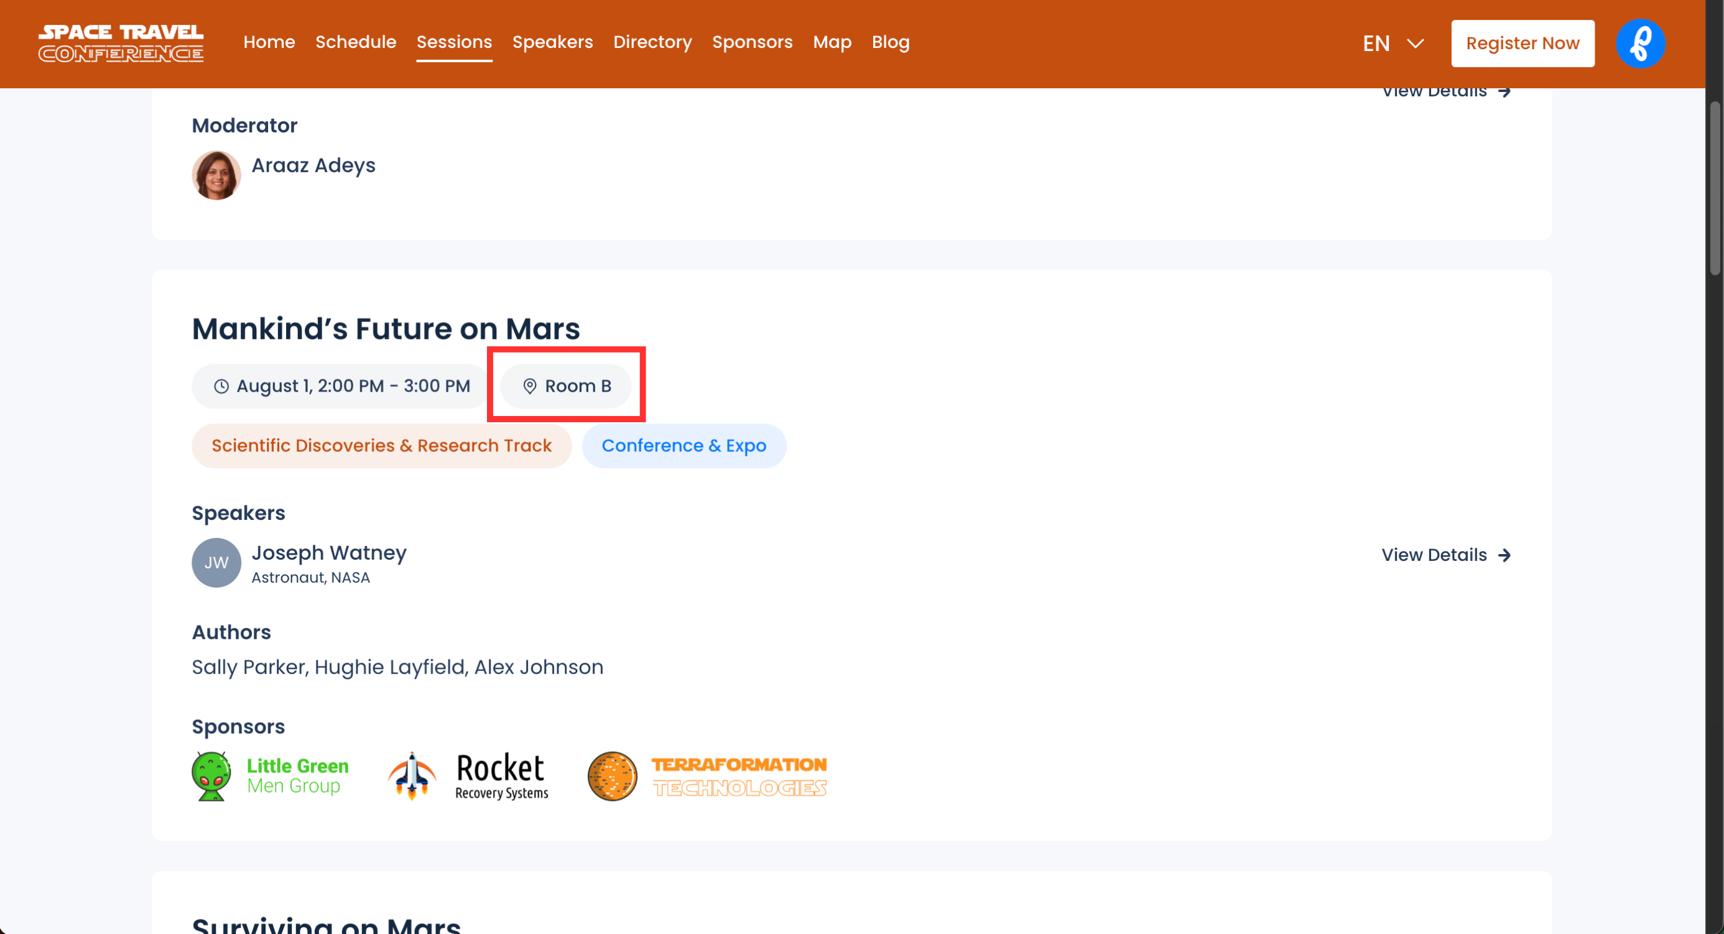This screenshot has height=934, width=1724.
Task: Open the Map menu item
Action: pyautogui.click(x=833, y=42)
